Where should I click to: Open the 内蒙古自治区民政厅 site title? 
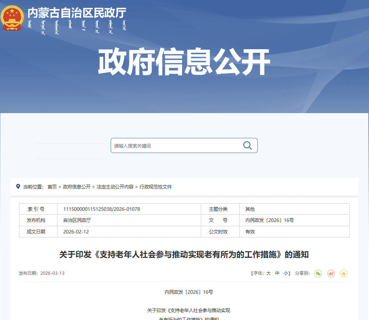click(x=77, y=13)
